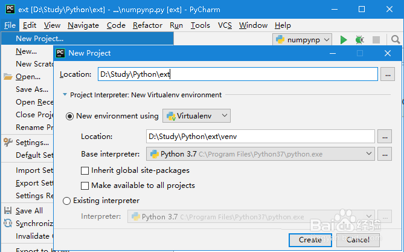Check Make available to all projects
Screen dimensions: 404x252
pos(85,186)
